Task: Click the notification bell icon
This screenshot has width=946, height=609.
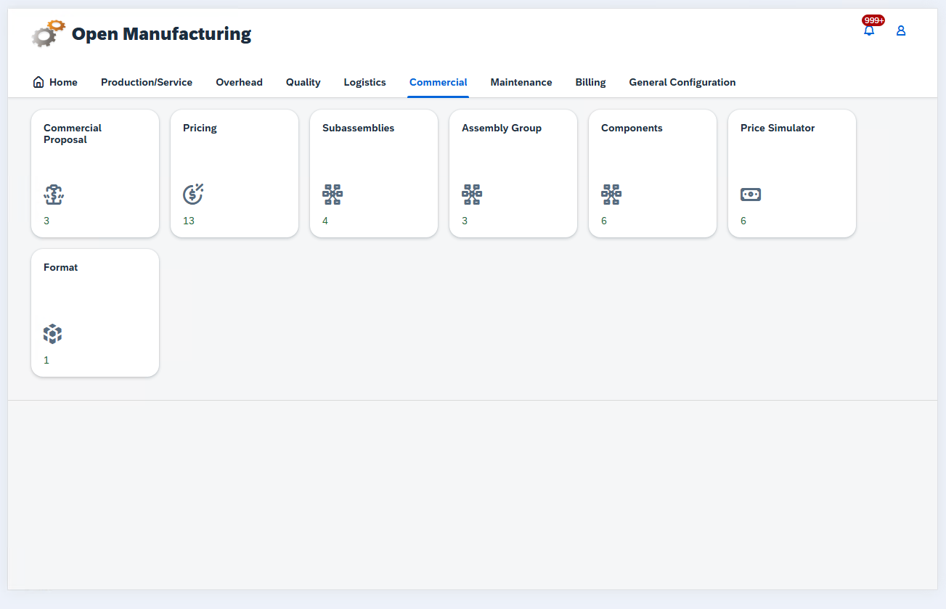Action: pyautogui.click(x=868, y=31)
